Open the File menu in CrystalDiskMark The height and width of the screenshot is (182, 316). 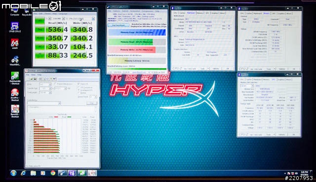(x=35, y=14)
